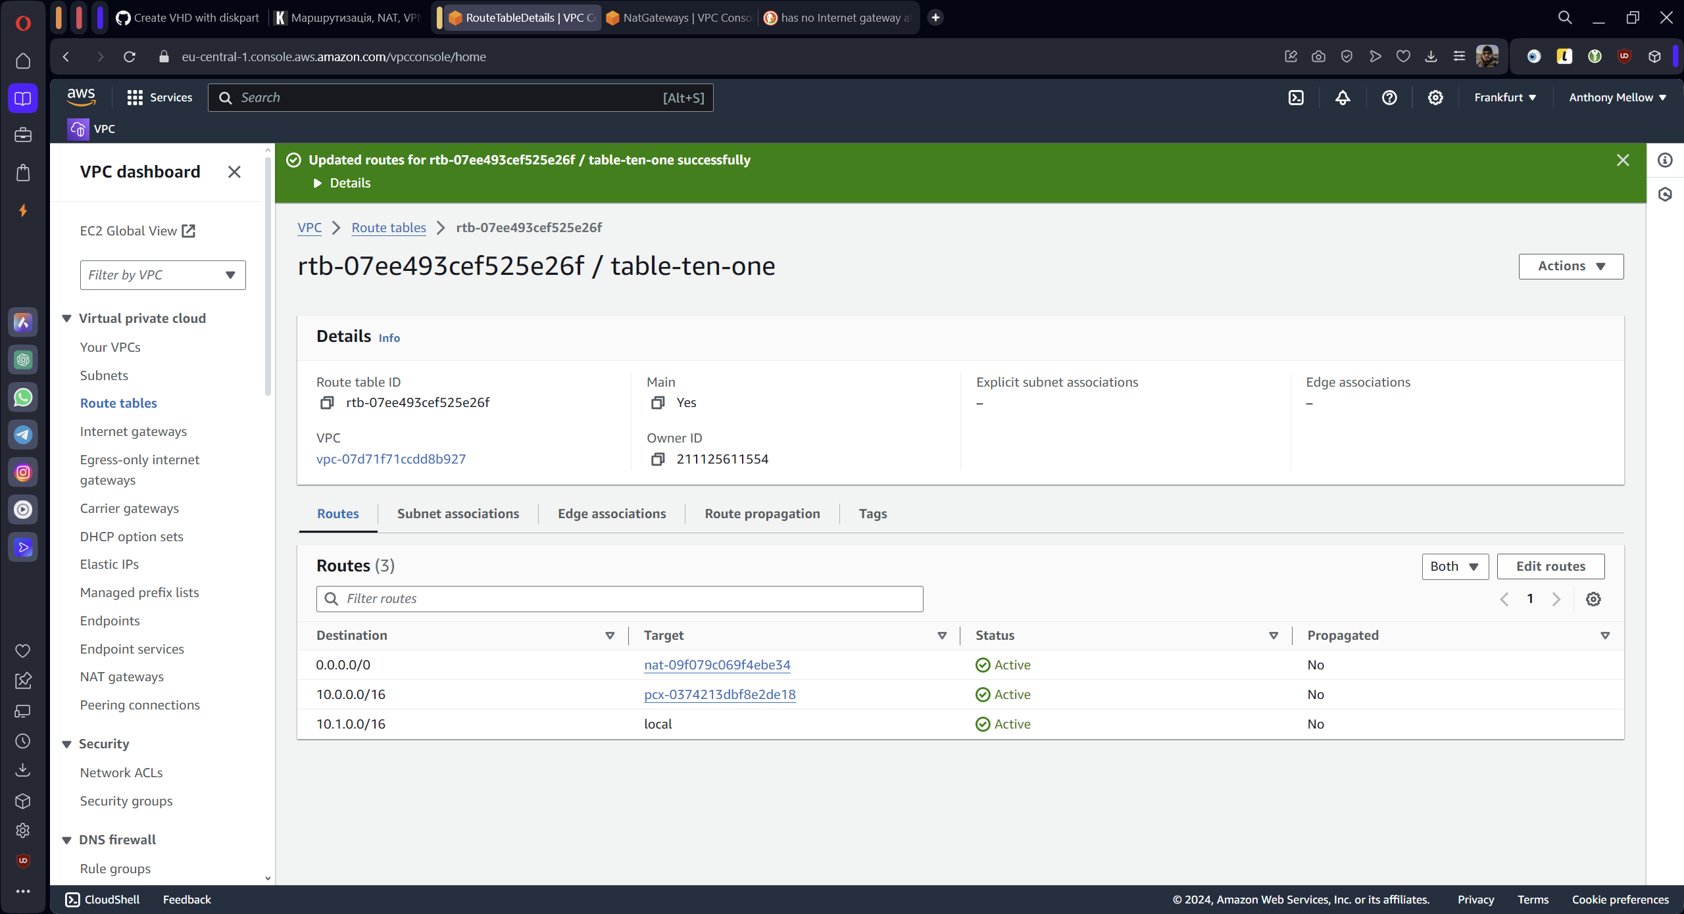Screen dimensions: 1684x914
Task: Switch to the Subnet associations tab
Action: pyautogui.click(x=458, y=514)
